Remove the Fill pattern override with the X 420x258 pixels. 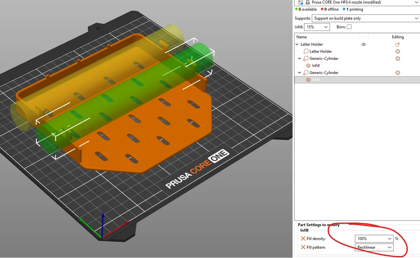303,247
